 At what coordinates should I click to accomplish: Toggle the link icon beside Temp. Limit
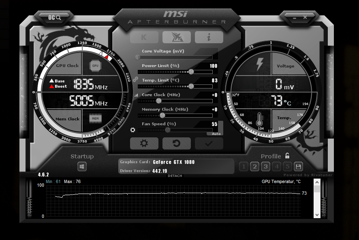point(136,79)
